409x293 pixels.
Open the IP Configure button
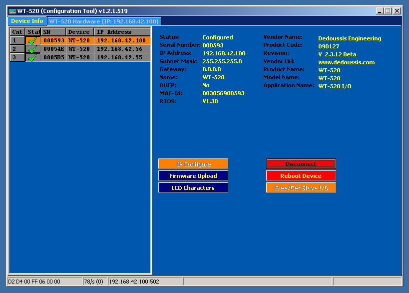[193, 164]
